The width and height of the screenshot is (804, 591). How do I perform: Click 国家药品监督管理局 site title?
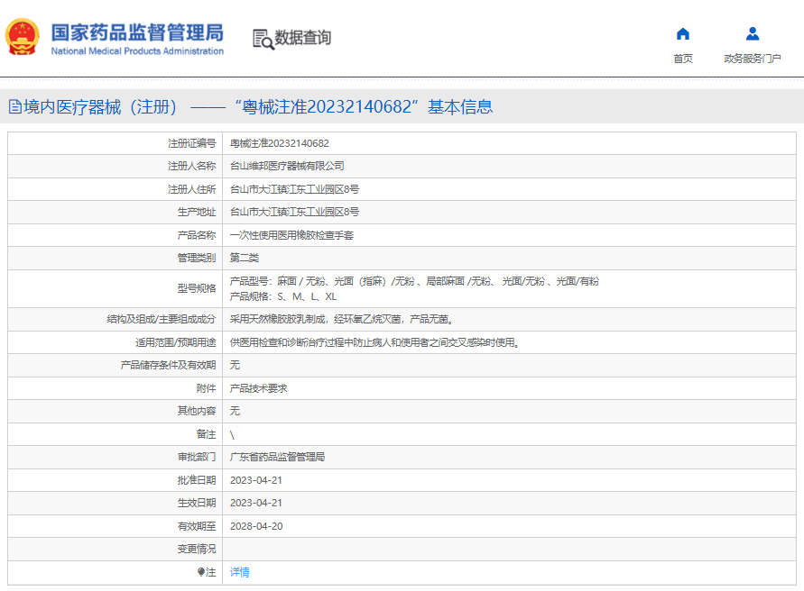pos(137,32)
